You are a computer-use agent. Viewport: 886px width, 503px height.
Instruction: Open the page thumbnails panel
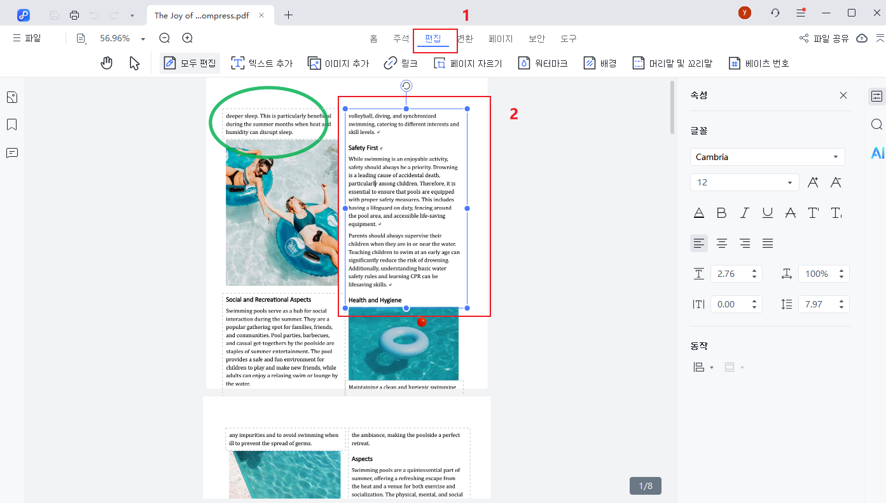[x=10, y=97]
